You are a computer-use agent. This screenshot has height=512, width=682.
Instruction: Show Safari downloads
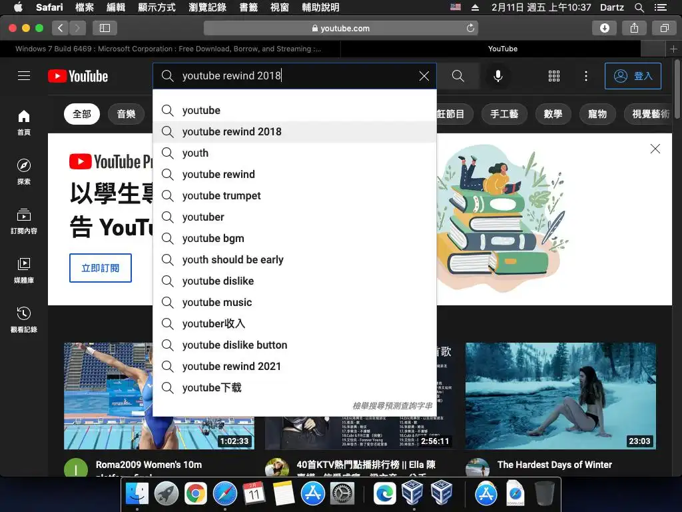click(x=604, y=28)
